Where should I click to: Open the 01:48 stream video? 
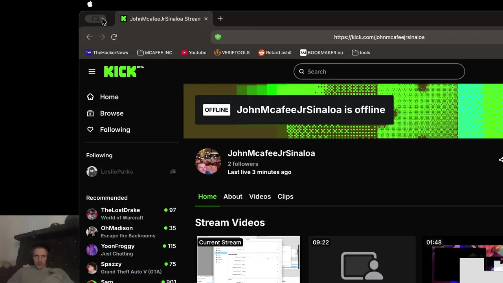pyautogui.click(x=463, y=259)
